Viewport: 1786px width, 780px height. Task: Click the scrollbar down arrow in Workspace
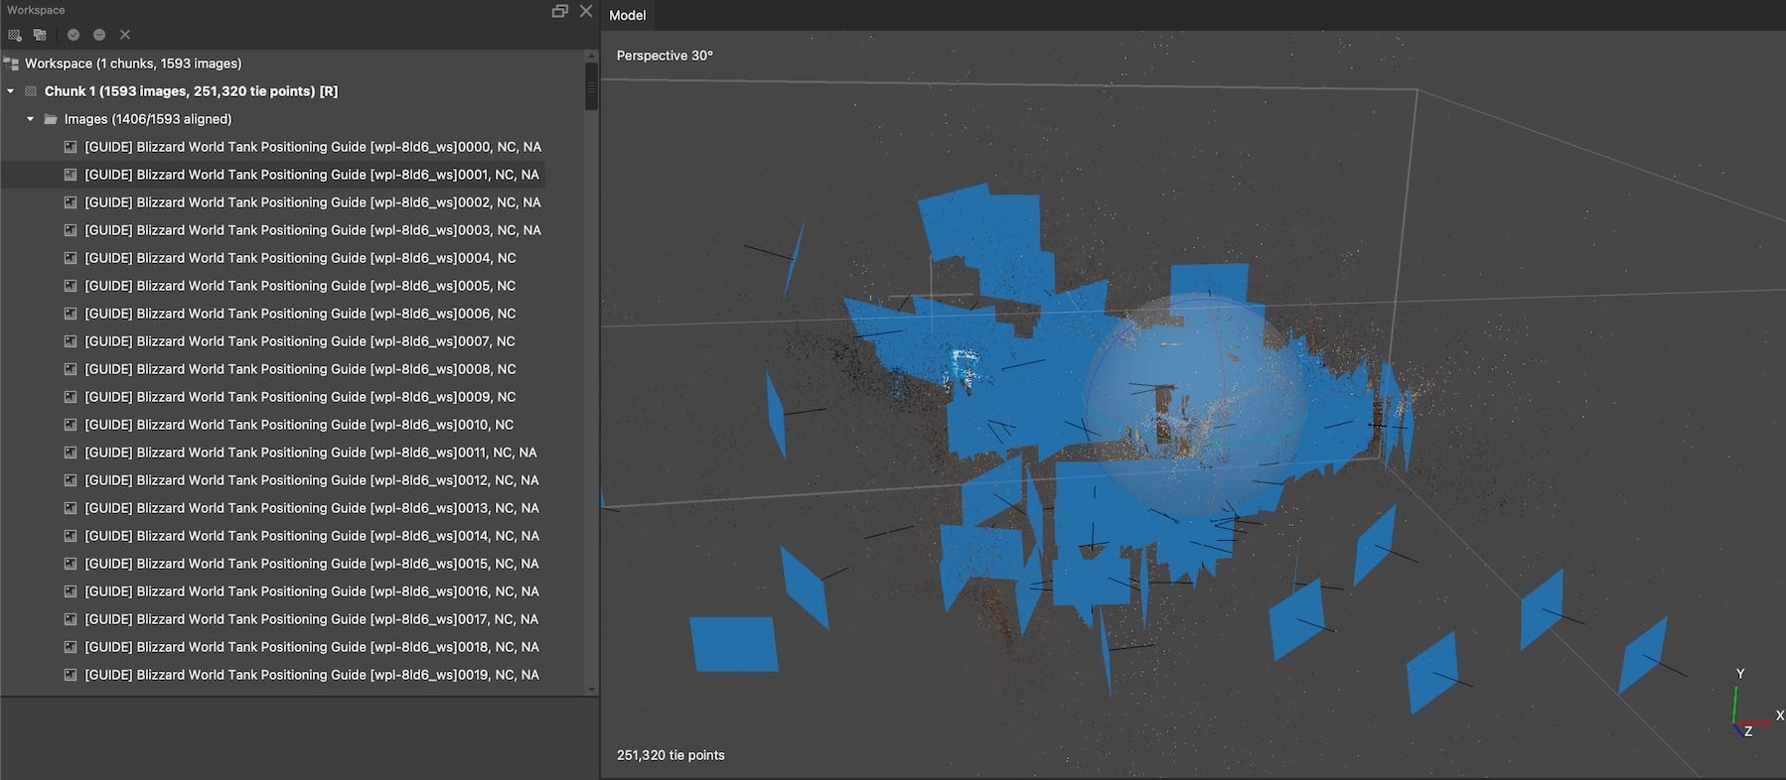click(591, 689)
